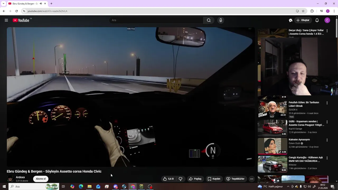Dislike the video with thumbs down
This screenshot has width=338, height=190.
pos(181,179)
